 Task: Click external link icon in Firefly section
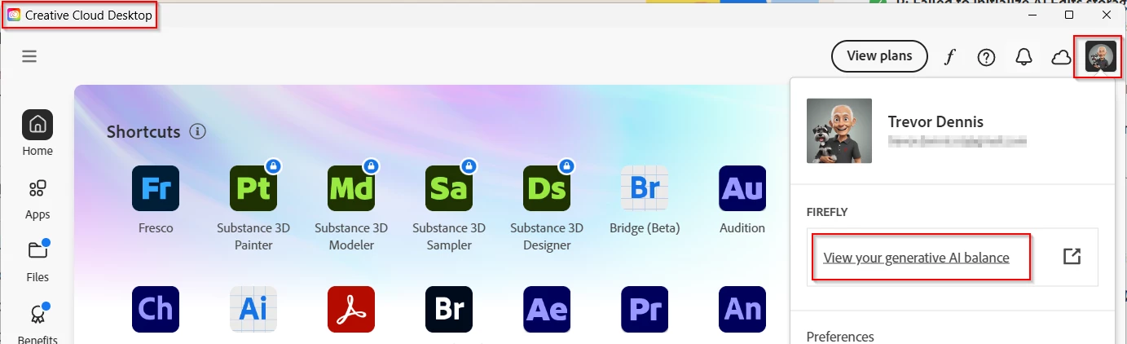tap(1072, 257)
